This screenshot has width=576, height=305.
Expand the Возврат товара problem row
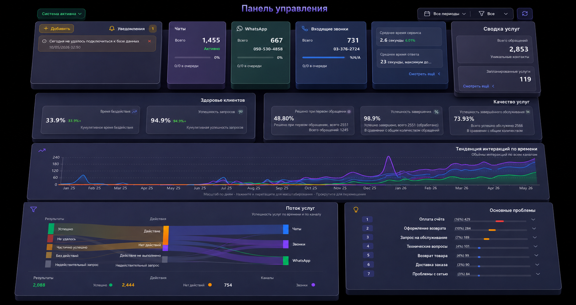tap(536, 255)
